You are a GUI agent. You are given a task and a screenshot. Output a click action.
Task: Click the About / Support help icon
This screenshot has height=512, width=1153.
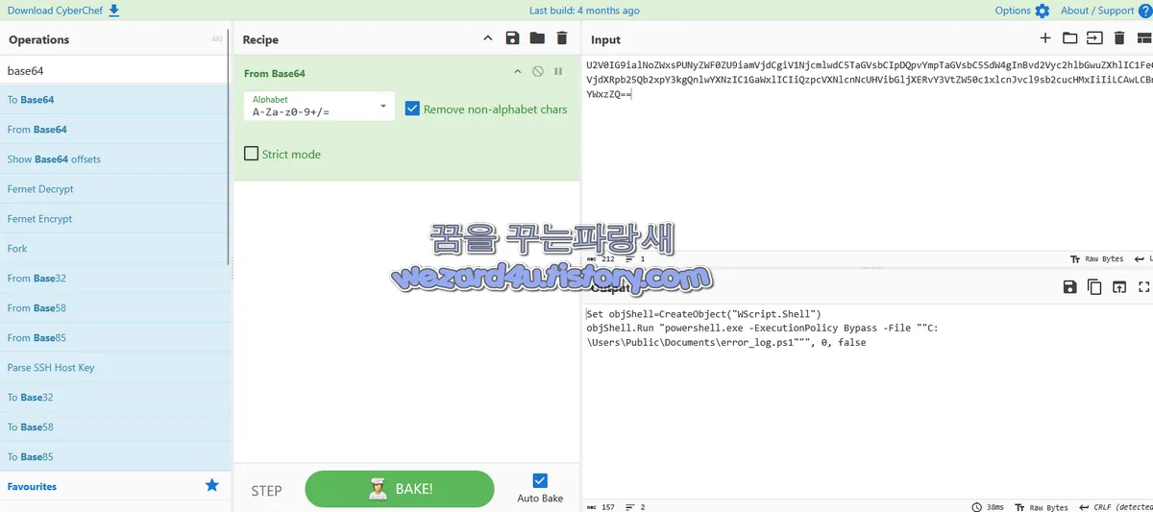1144,11
